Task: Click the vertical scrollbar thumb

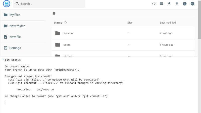Action: coord(199,19)
